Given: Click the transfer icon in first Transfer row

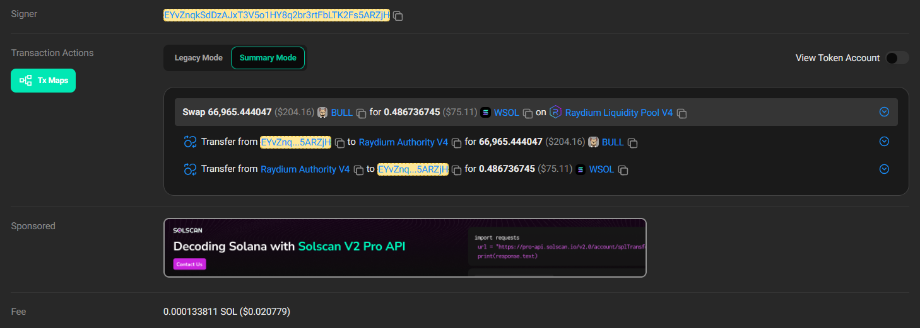Looking at the screenshot, I should (191, 142).
